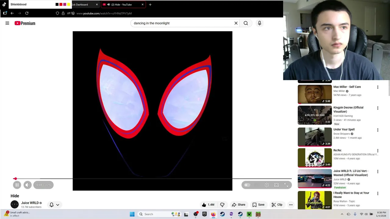Screen dimensions: 390x219
Task: Go to YouTube Premium home logo
Action: tap(25, 23)
